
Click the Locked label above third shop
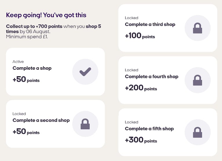click(x=131, y=18)
